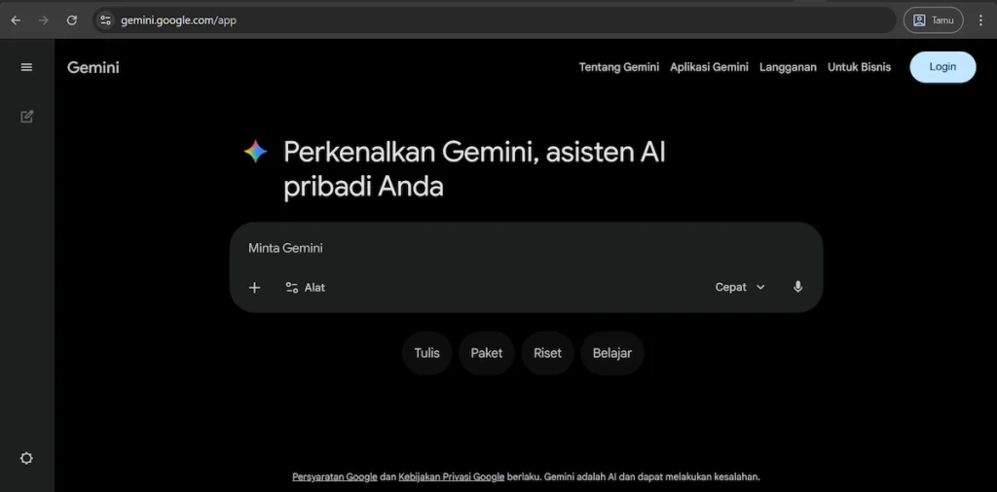Focus the Minta Gemini prompt field
Screen dimensions: 997x492
(x=526, y=248)
